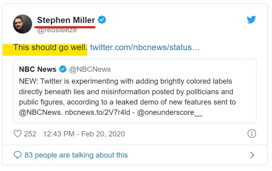
Task: Open '83 people are talking about this'
Action: pyautogui.click(x=76, y=155)
